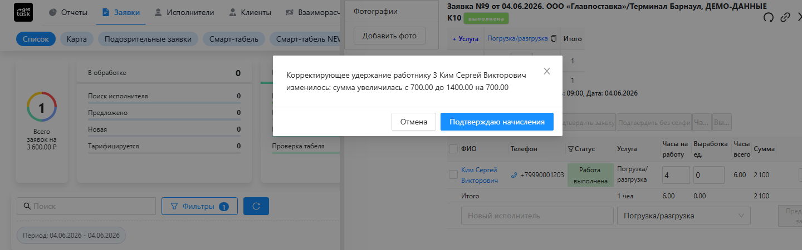Open the Взаиморасчеты tab
Viewport: 802px width, 250px height.
312,12
